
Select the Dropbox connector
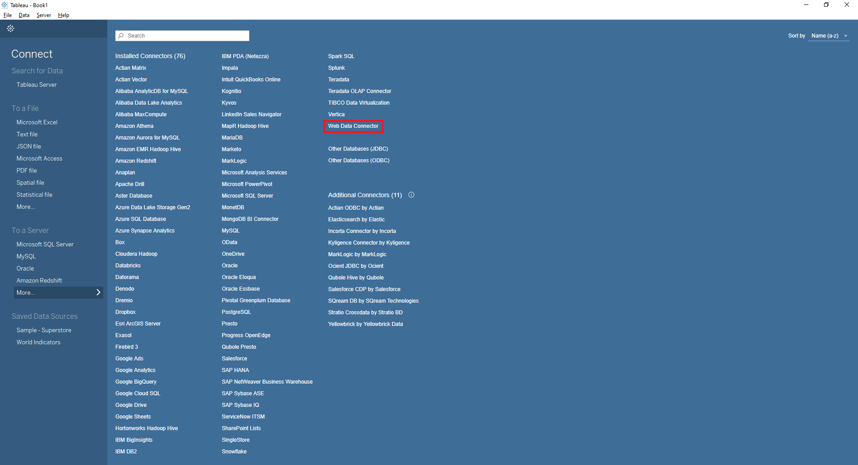pos(126,312)
